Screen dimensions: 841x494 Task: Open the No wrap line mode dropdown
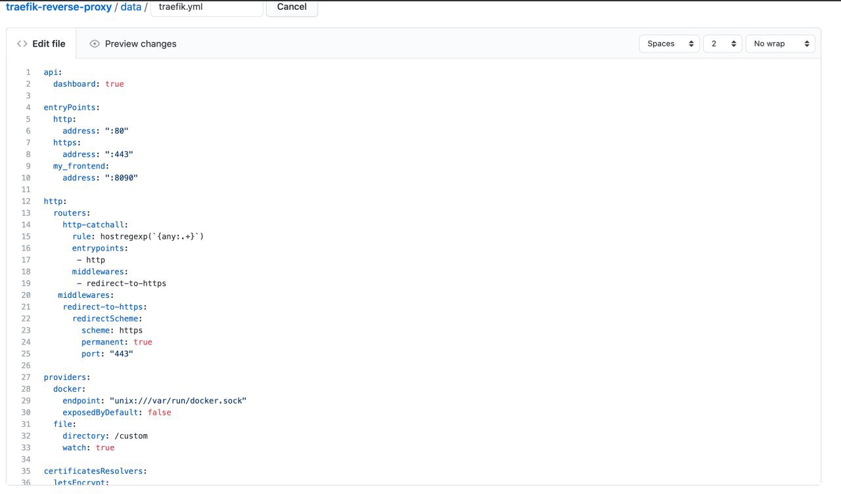click(x=780, y=44)
